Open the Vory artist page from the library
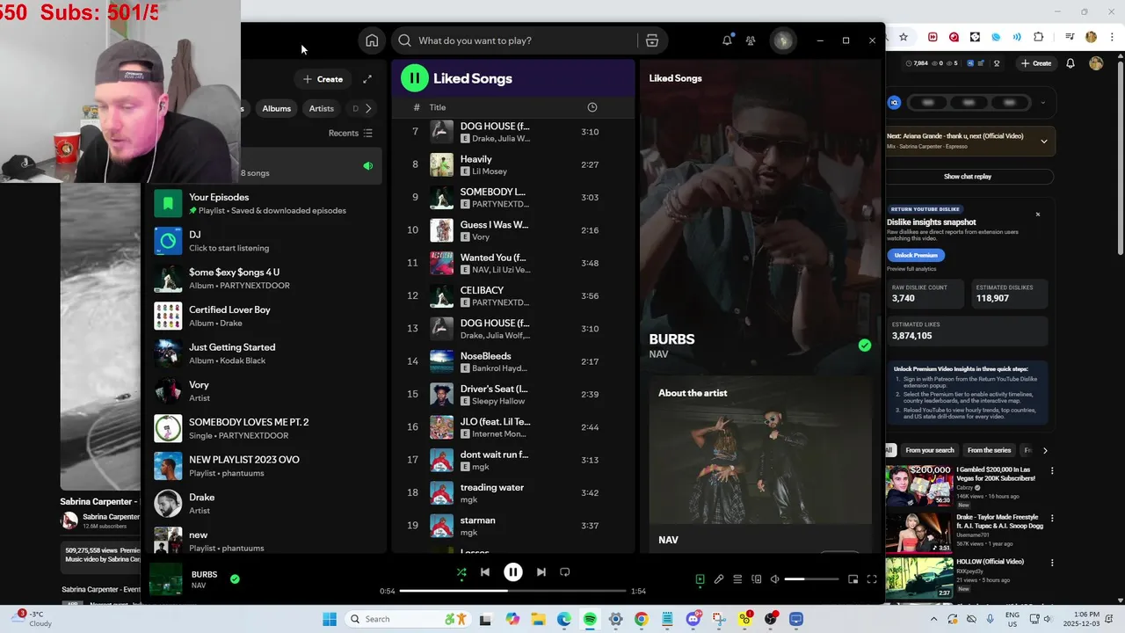This screenshot has height=633, width=1125. point(262,391)
